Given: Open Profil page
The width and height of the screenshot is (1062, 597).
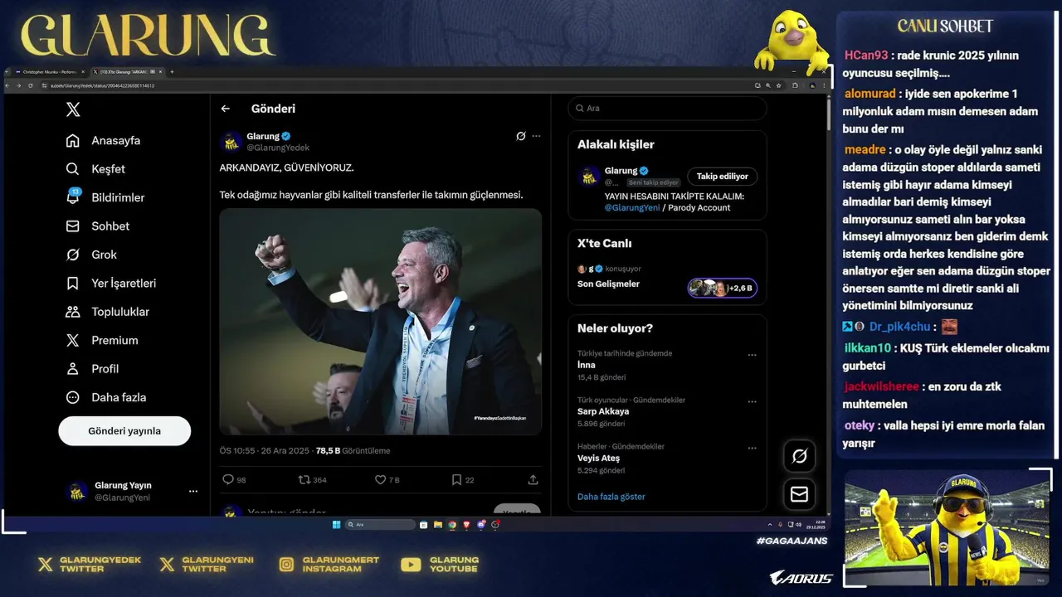Looking at the screenshot, I should pyautogui.click(x=92, y=369).
